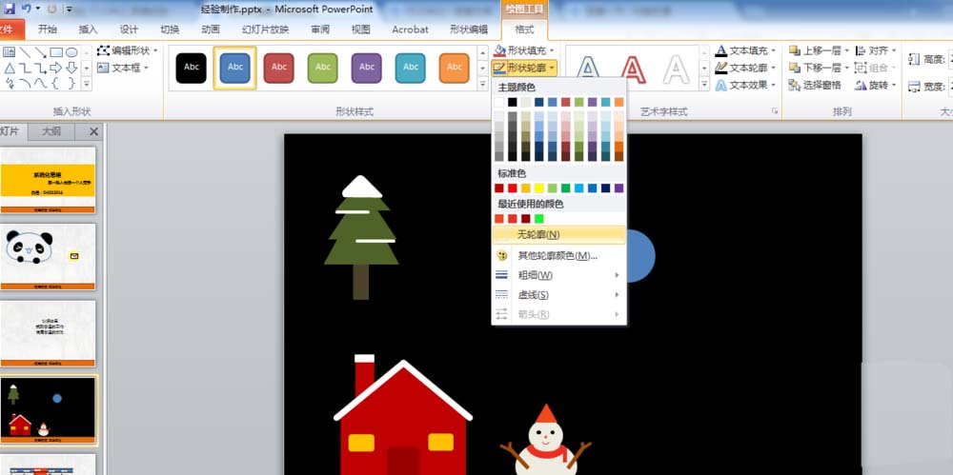Image resolution: width=953 pixels, height=475 pixels.
Task: Switch to 视图 view ribbon tab
Action: click(x=361, y=30)
